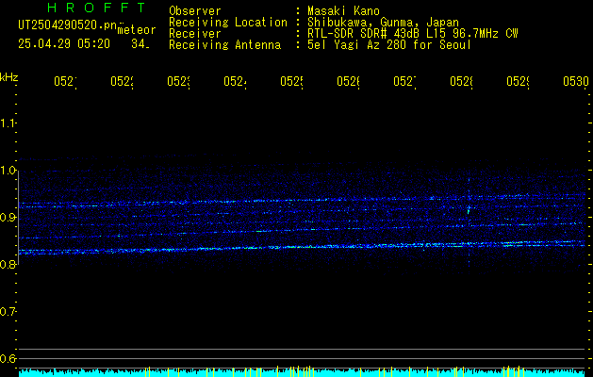Image resolution: width=593 pixels, height=377 pixels.
Task: Select the file name UT2504290520.pn
Action: [68, 25]
